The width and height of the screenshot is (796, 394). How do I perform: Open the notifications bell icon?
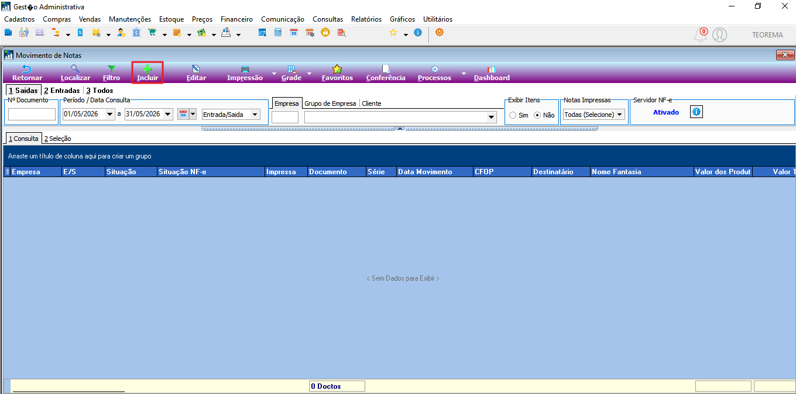[701, 34]
